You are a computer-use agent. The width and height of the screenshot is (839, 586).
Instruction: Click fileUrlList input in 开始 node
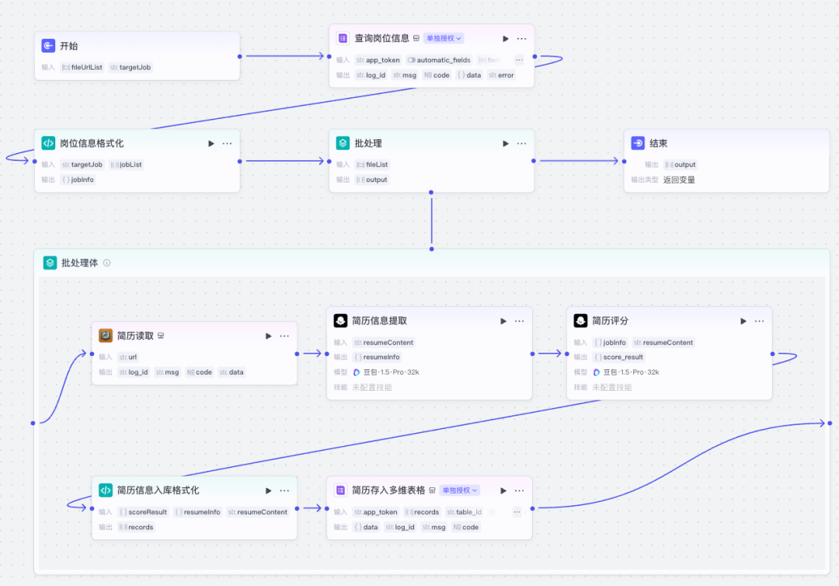tap(82, 68)
